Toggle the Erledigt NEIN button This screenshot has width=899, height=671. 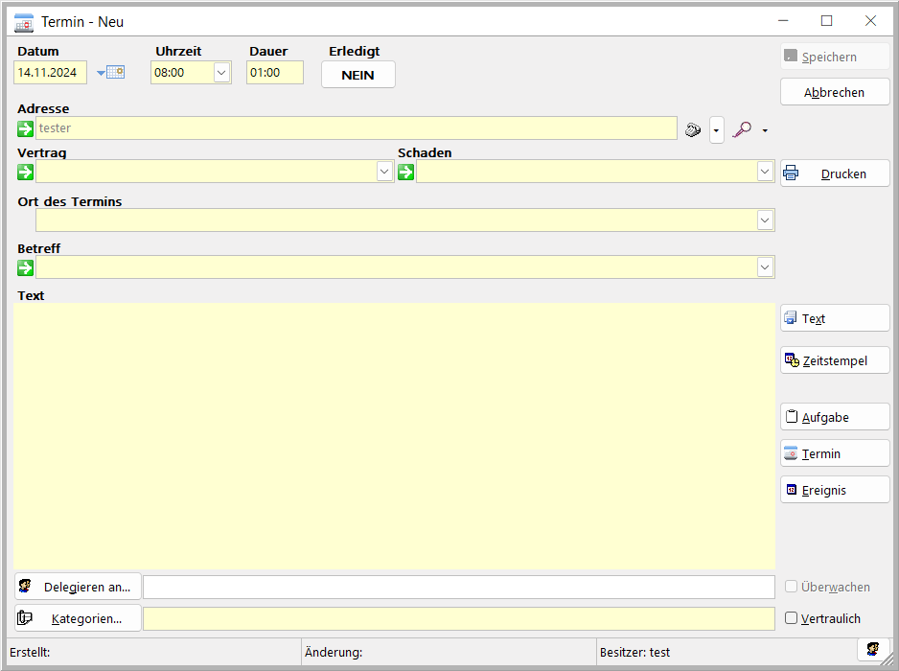[357, 75]
